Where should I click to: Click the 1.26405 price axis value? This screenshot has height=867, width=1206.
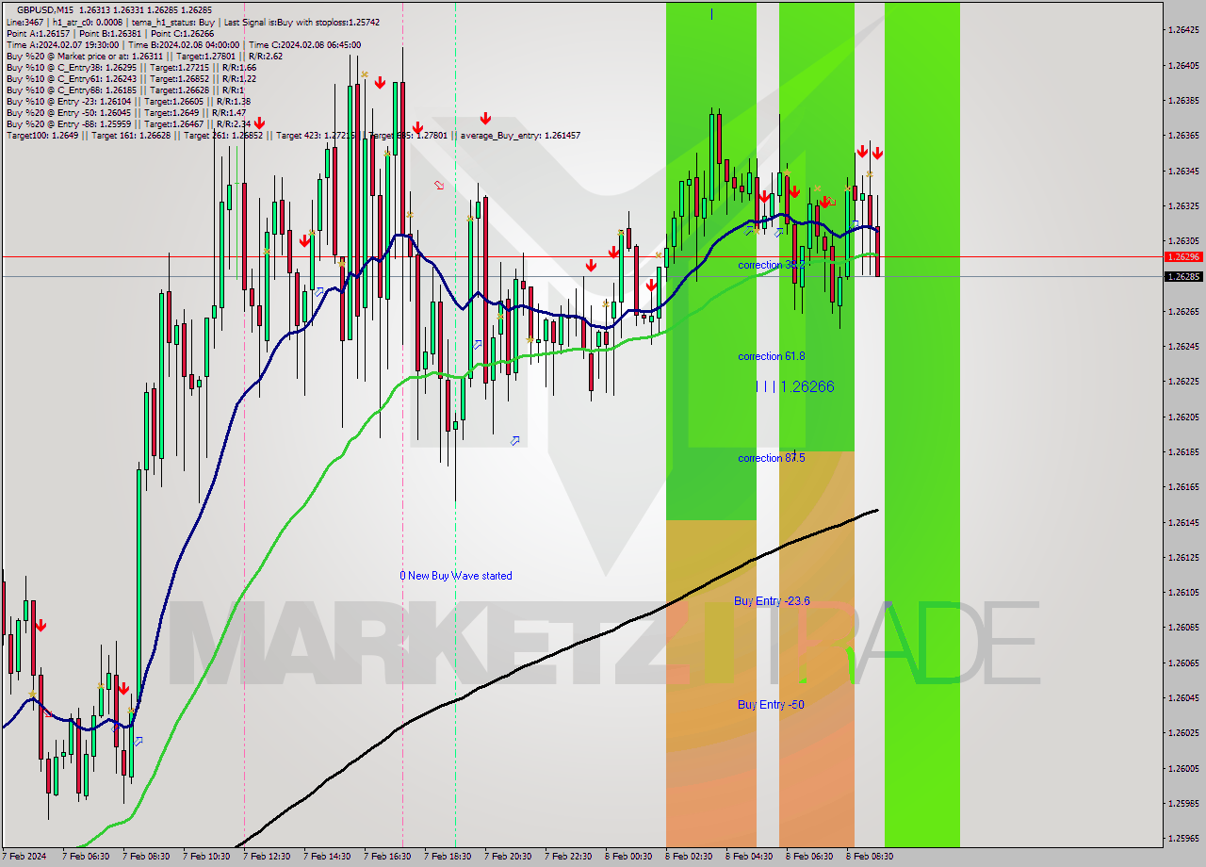coord(1183,65)
